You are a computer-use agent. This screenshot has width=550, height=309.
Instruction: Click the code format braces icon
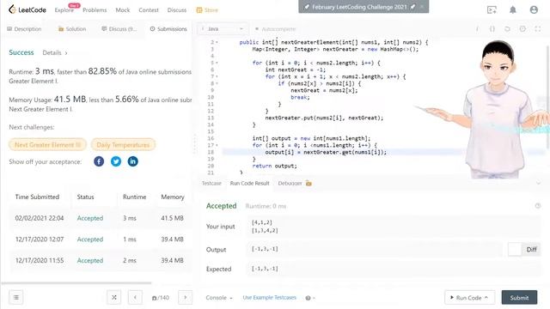[x=492, y=28]
